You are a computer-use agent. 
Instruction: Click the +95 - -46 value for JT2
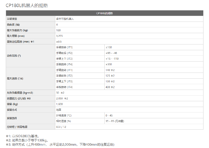point(111,53)
